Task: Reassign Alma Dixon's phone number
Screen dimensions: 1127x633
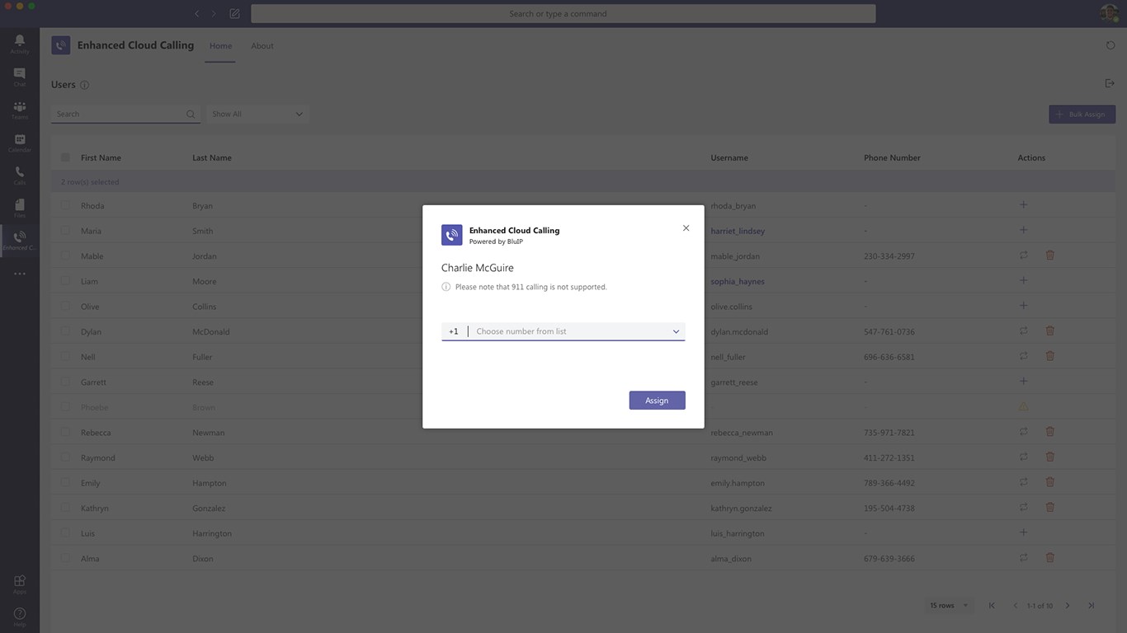Action: coord(1023,558)
